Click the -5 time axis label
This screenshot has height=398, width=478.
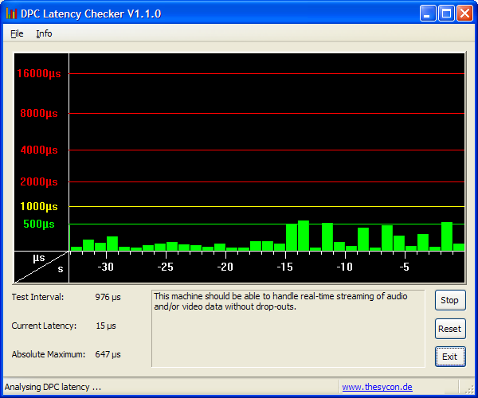point(404,267)
